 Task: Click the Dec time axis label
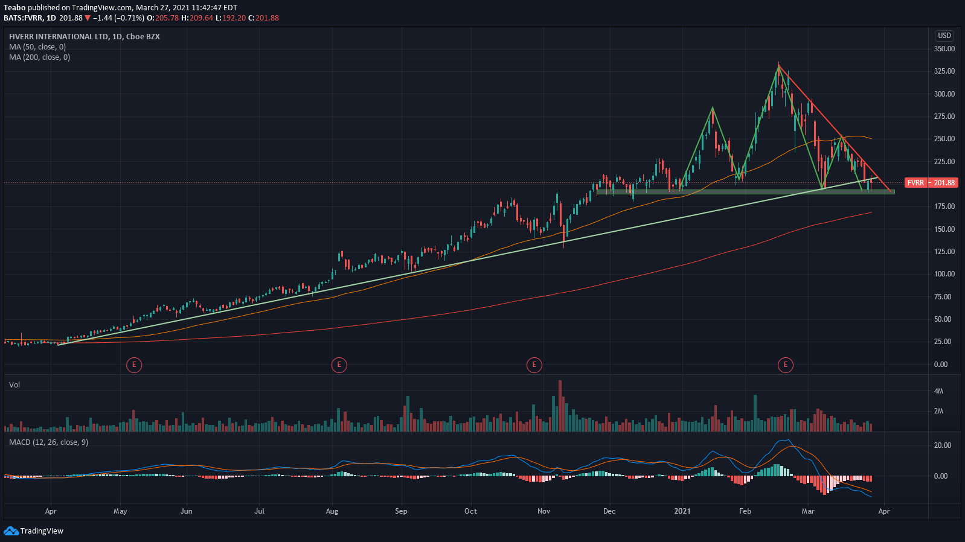pos(609,511)
